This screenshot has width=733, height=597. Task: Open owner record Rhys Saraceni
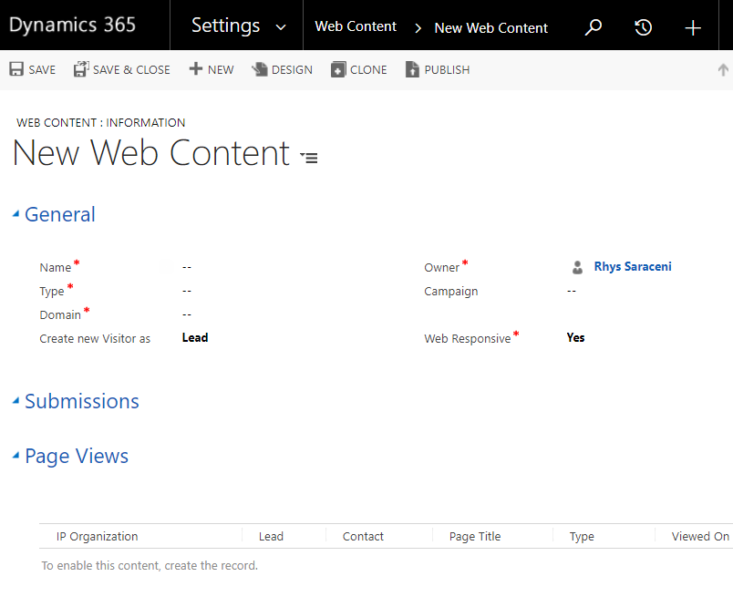633,266
